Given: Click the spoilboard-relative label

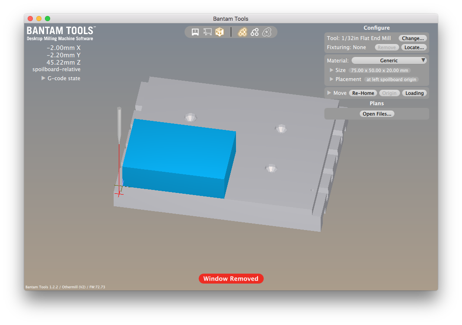Looking at the screenshot, I should tap(57, 69).
